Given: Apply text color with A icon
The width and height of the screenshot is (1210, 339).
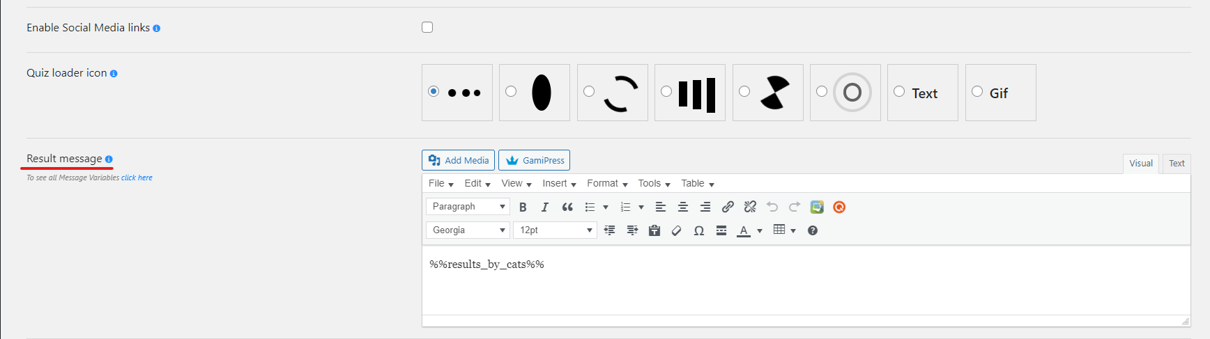Looking at the screenshot, I should tap(744, 230).
